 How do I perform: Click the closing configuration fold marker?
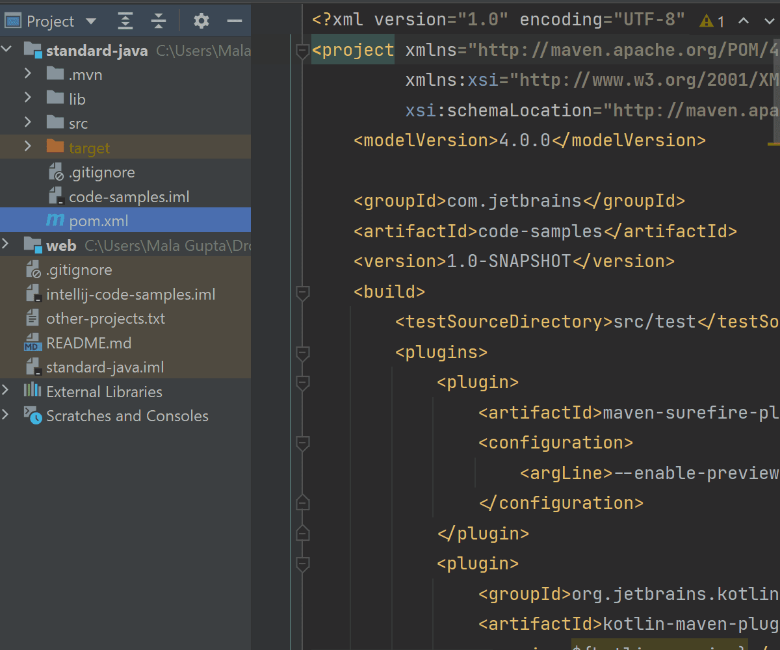coord(302,502)
